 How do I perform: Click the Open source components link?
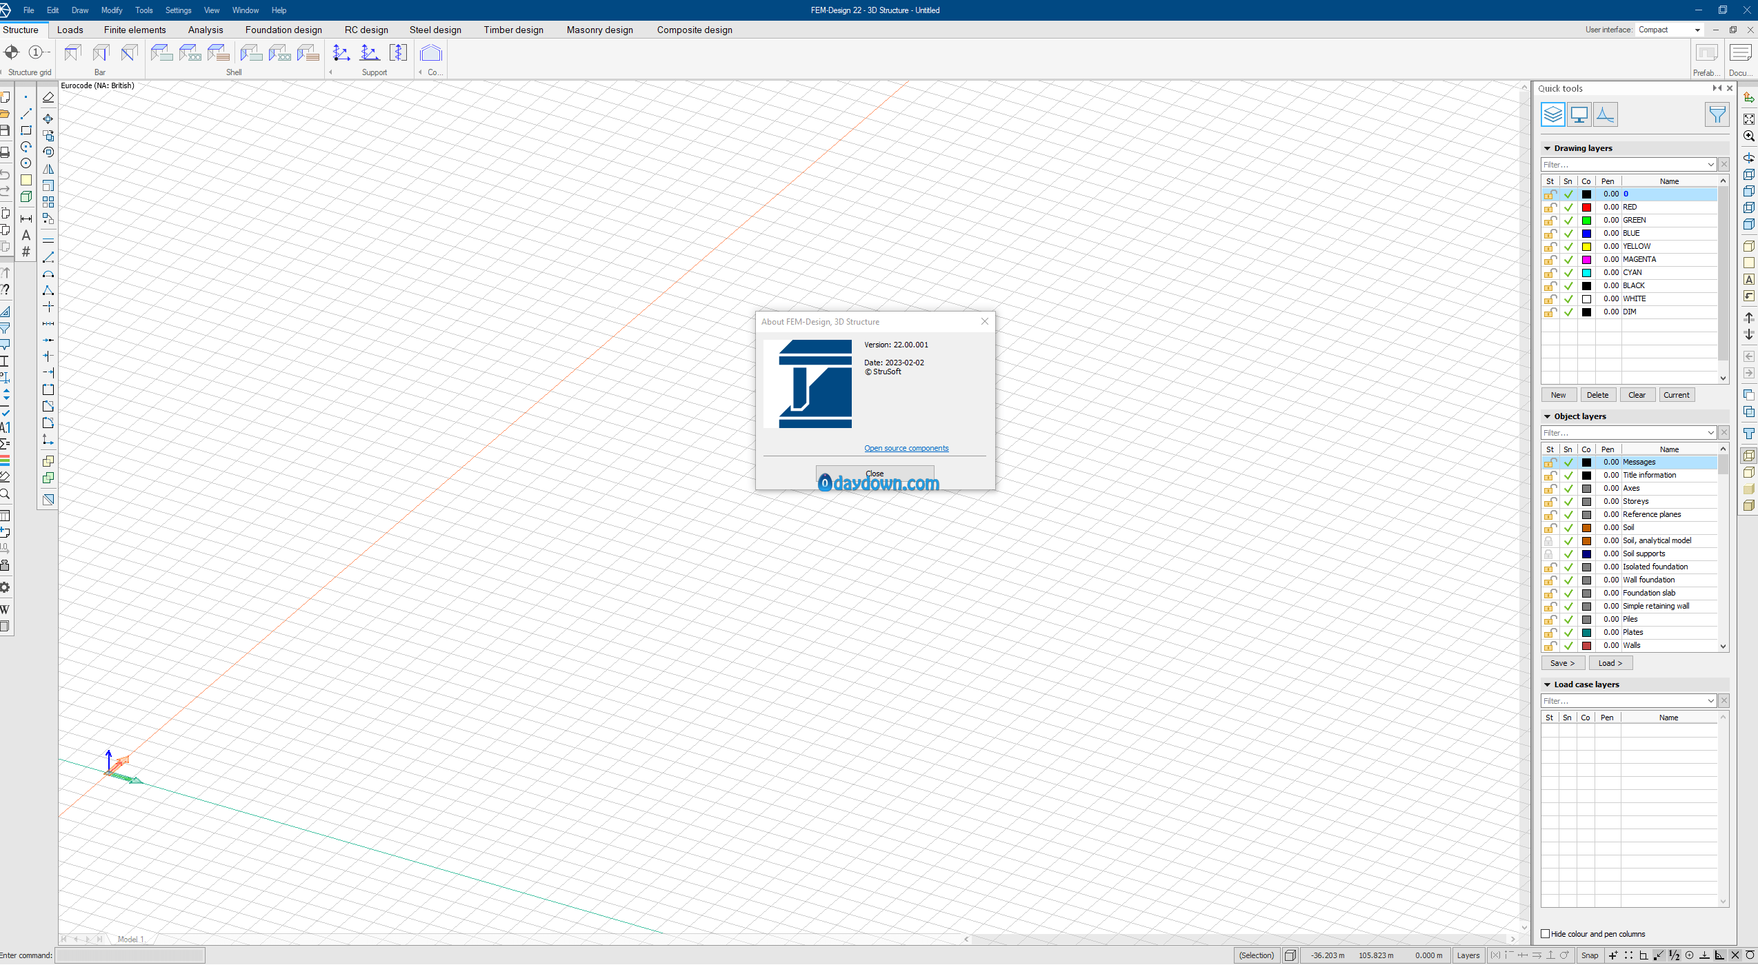pos(906,448)
